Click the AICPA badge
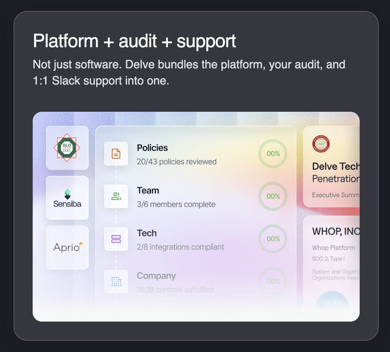The image size is (390, 352). click(332, 301)
